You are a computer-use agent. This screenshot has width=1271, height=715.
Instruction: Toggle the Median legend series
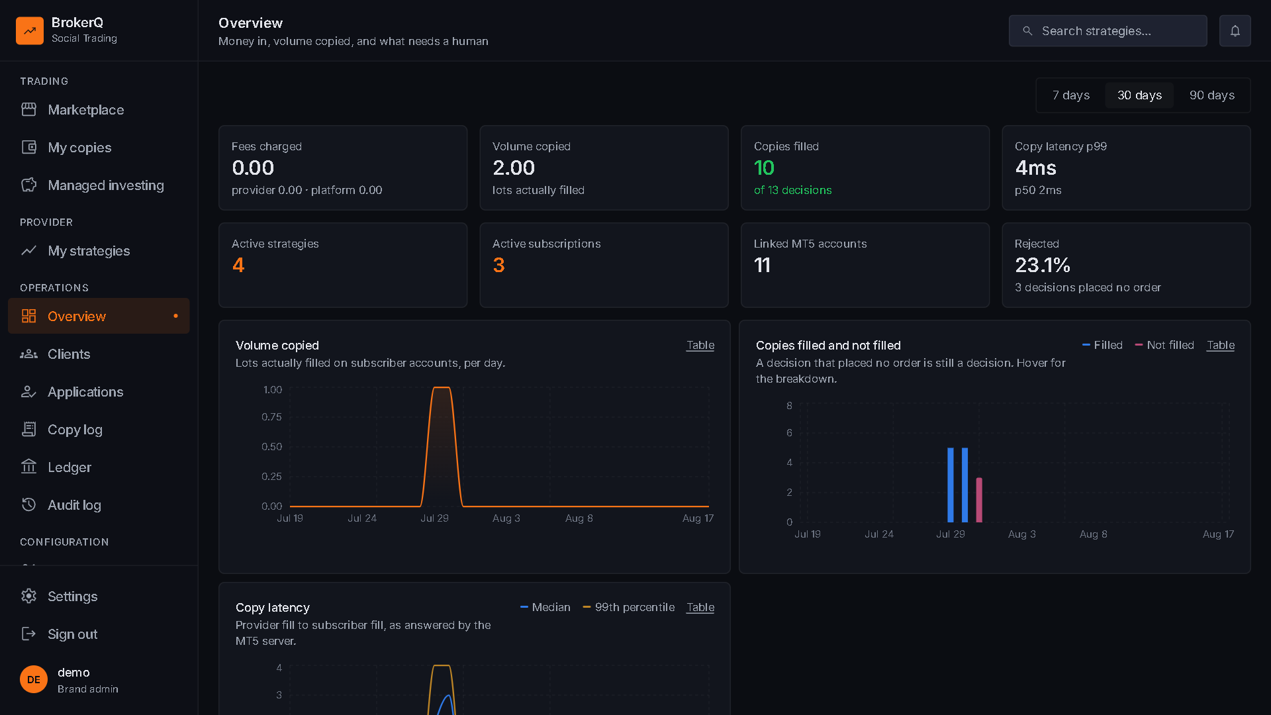point(545,607)
